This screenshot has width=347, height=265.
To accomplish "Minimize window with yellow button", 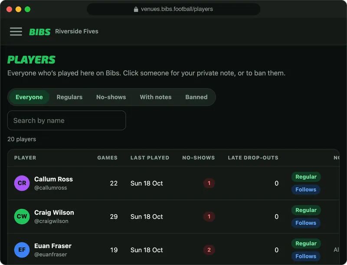I will tap(18, 9).
